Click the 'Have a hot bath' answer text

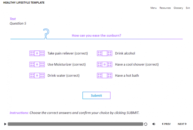127,76
